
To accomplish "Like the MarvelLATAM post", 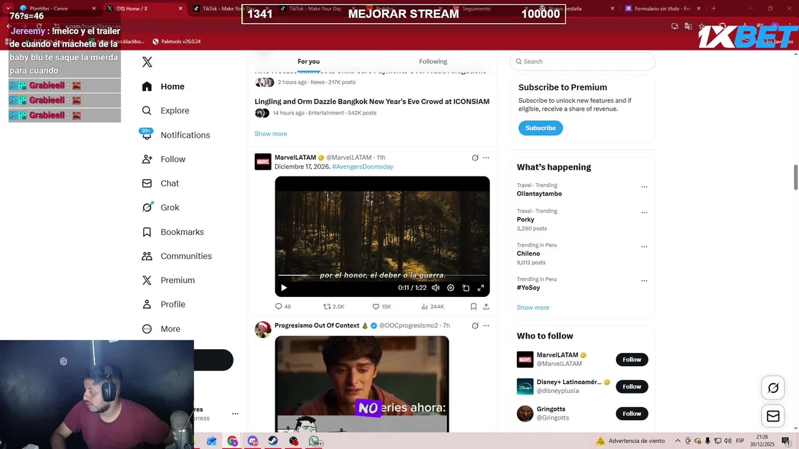I will coord(381,307).
